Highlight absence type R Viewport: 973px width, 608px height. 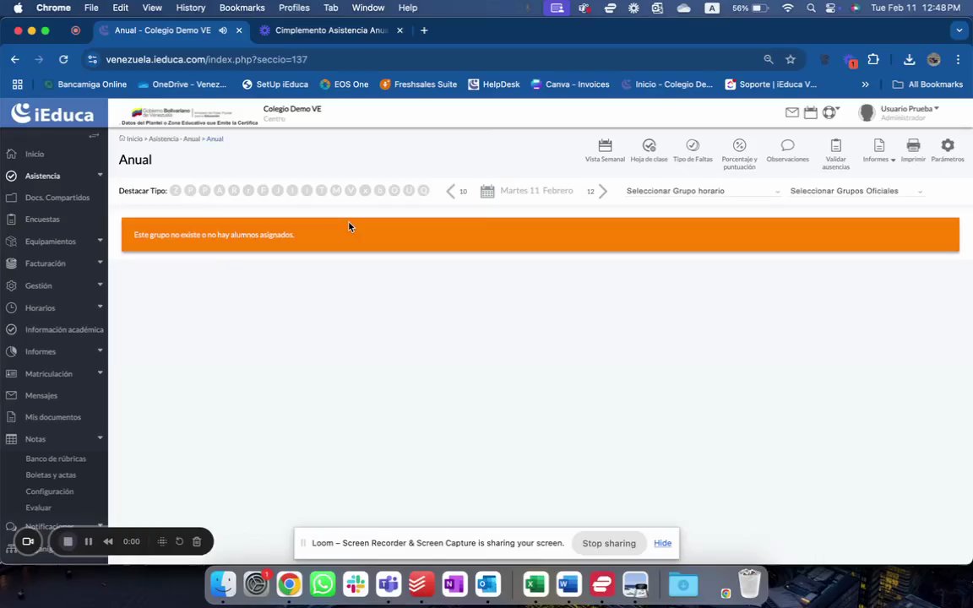[x=234, y=191]
